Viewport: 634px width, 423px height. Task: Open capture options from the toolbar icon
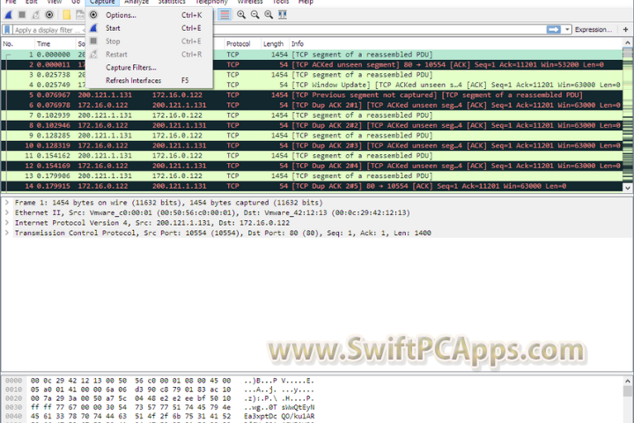49,15
